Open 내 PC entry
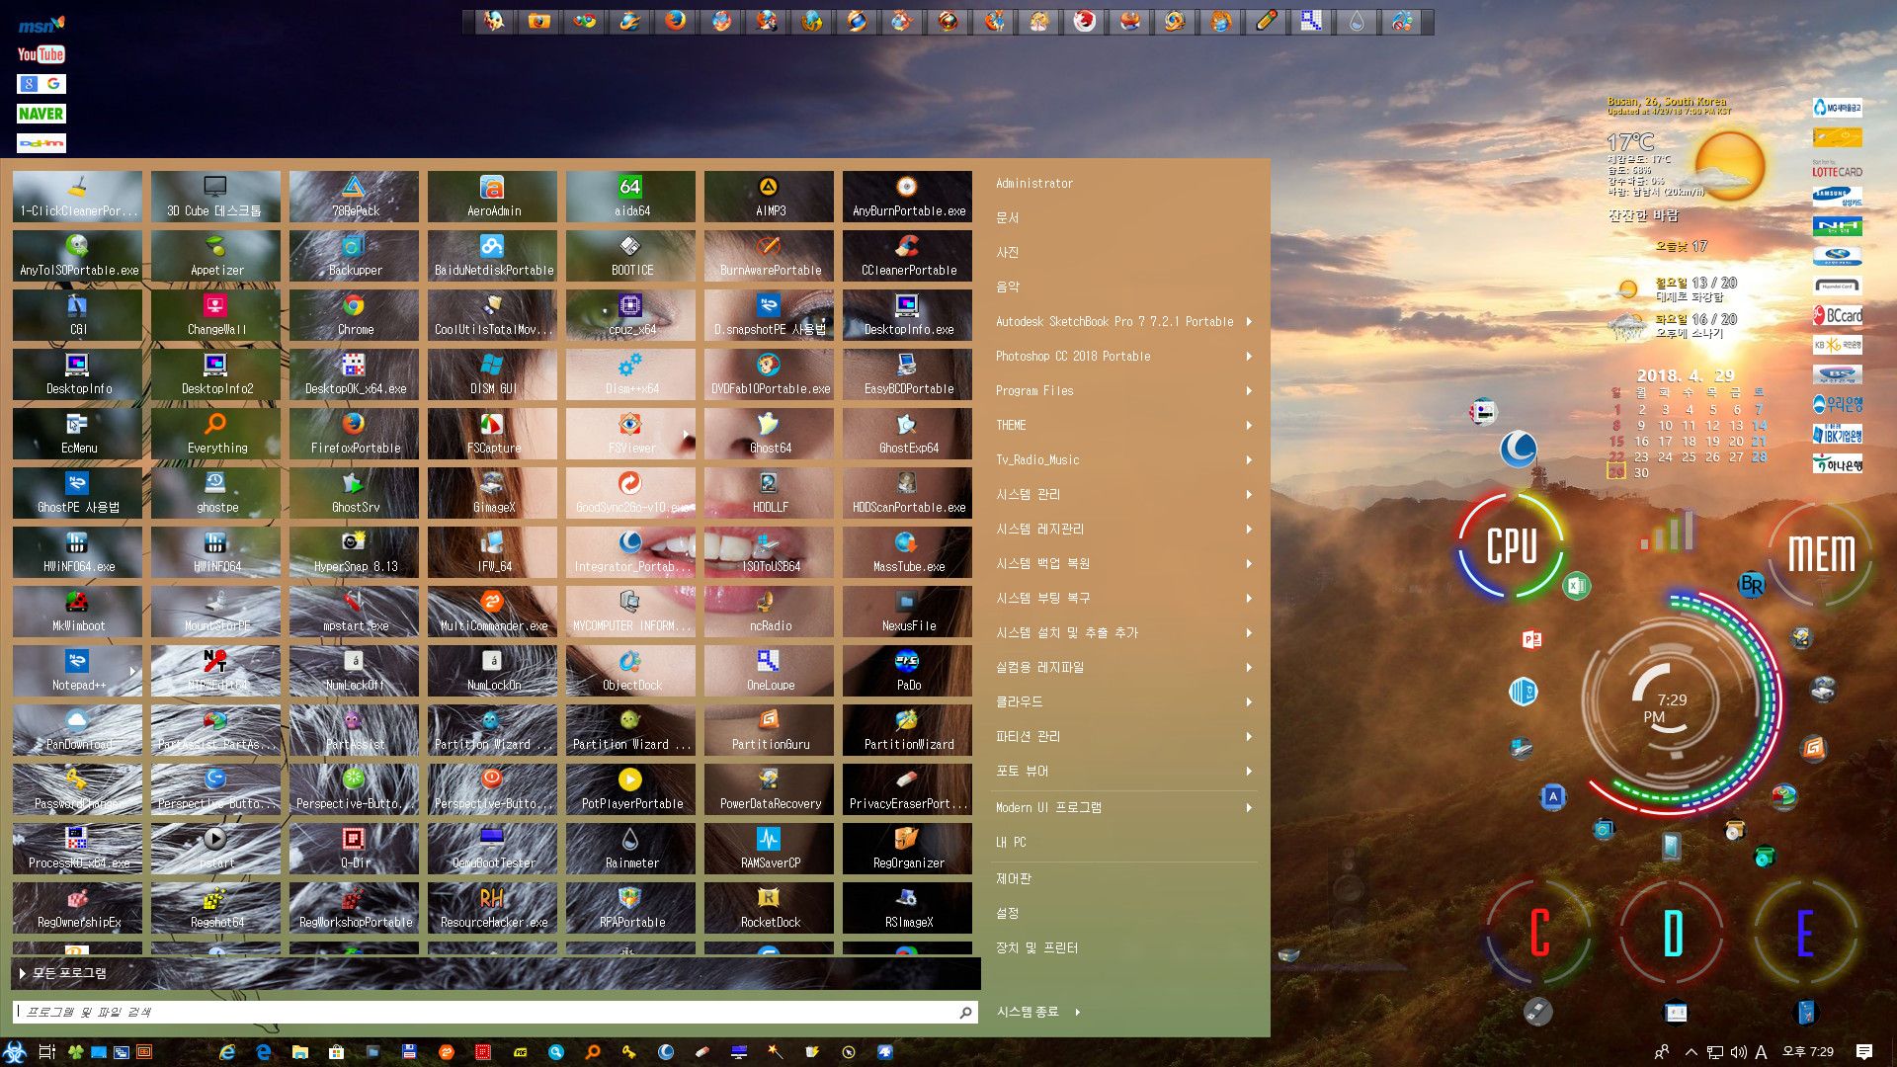The image size is (1897, 1067). click(1124, 842)
